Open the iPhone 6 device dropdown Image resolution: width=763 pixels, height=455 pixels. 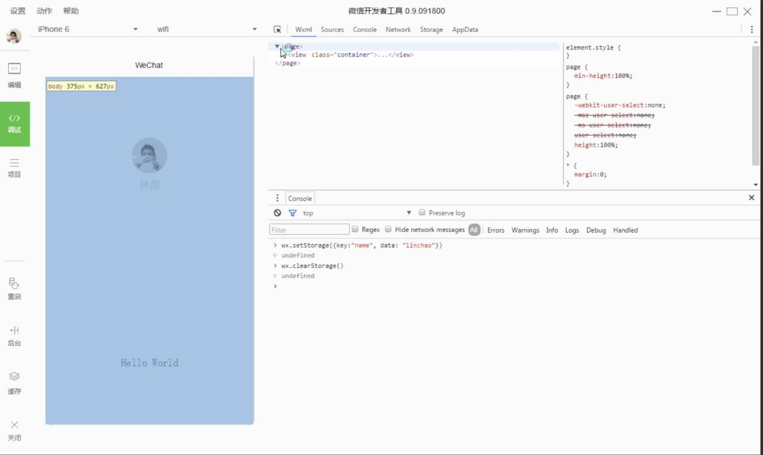tap(88, 29)
